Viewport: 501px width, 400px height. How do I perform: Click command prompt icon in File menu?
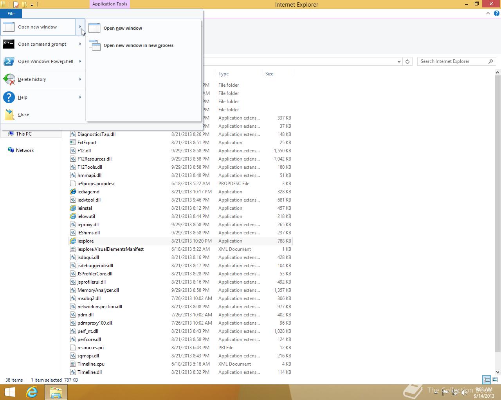click(9, 44)
